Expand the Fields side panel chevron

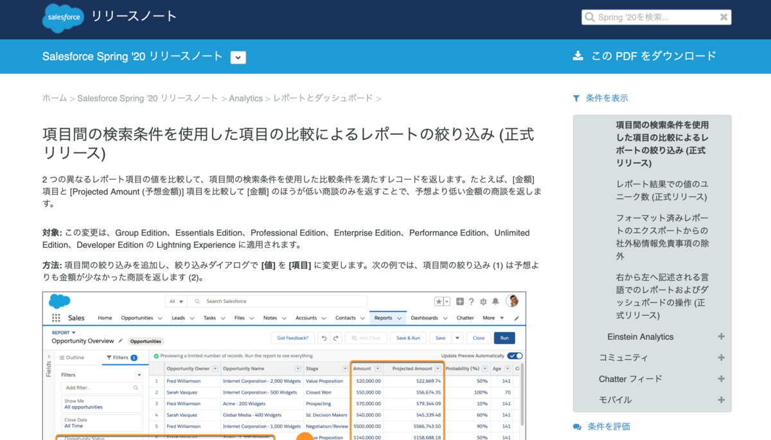tap(49, 357)
